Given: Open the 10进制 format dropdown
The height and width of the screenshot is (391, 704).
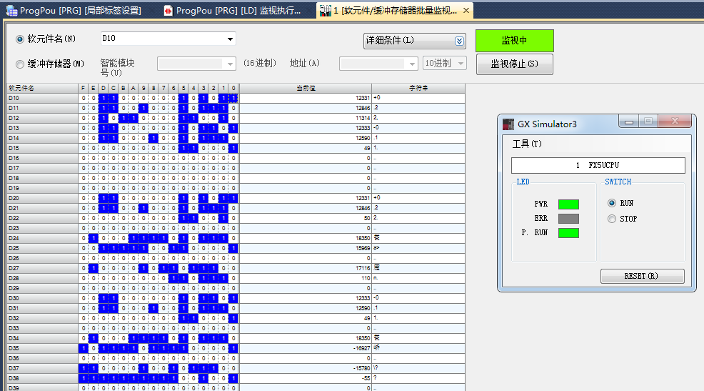Looking at the screenshot, I should coord(461,64).
